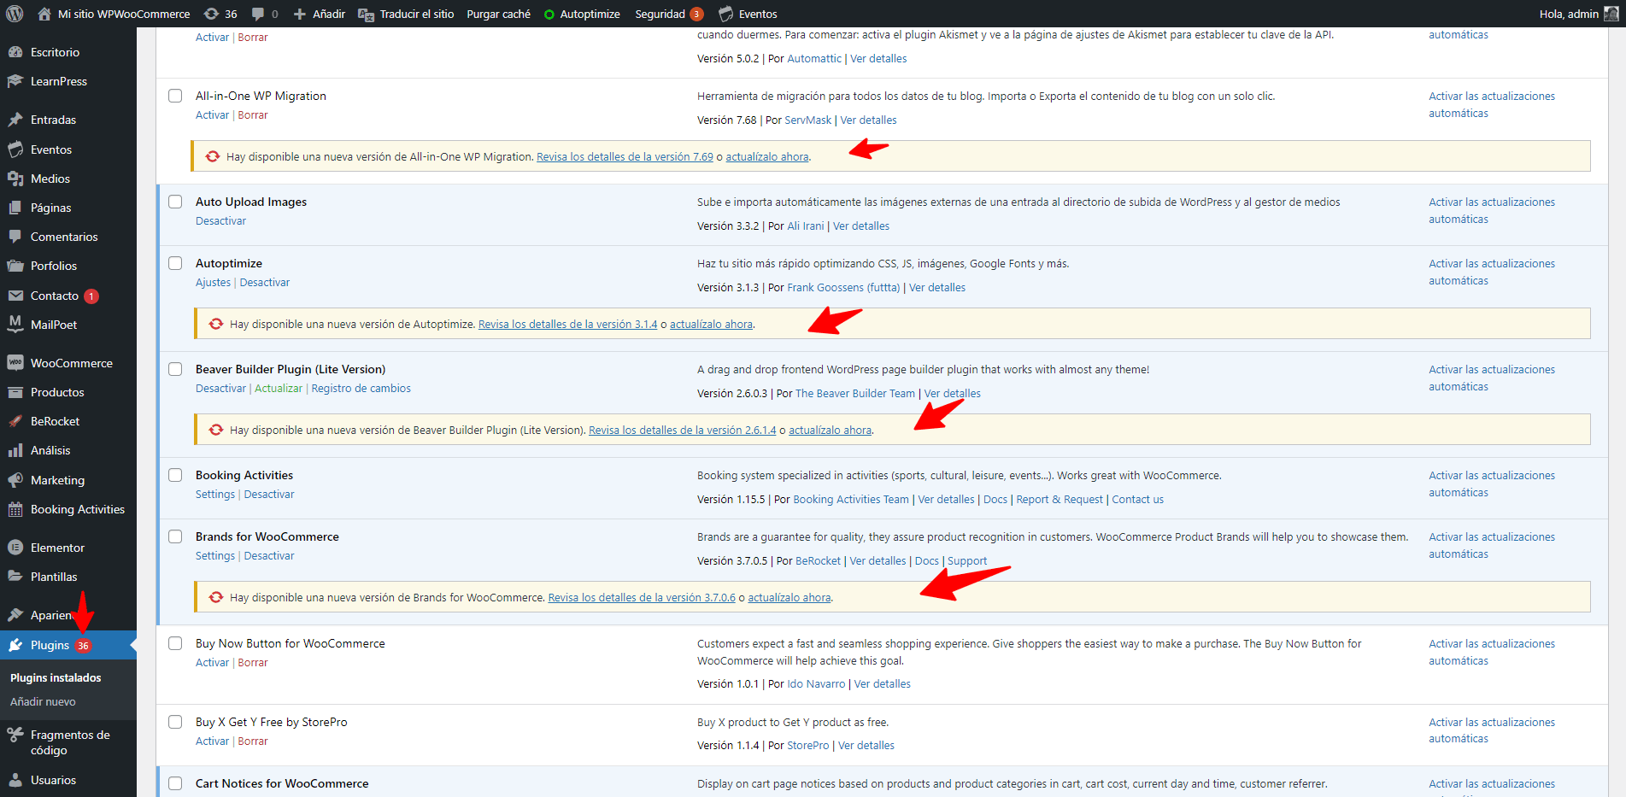Image resolution: width=1626 pixels, height=797 pixels.
Task: Click Hola, admin account text
Action: [x=1569, y=14]
